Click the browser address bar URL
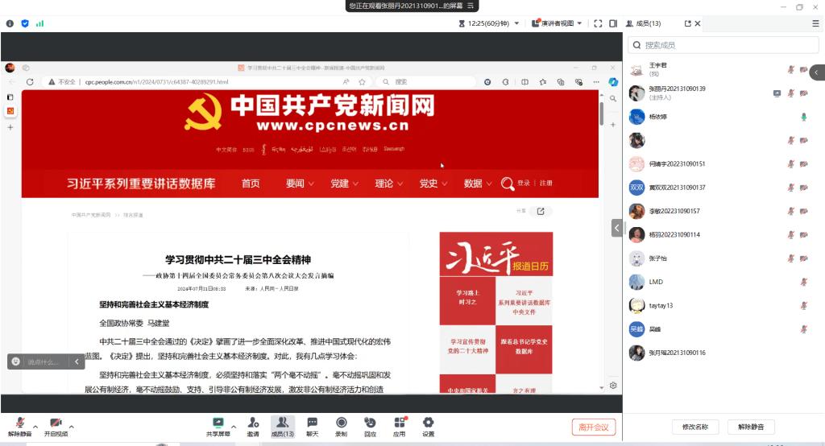 click(x=156, y=82)
